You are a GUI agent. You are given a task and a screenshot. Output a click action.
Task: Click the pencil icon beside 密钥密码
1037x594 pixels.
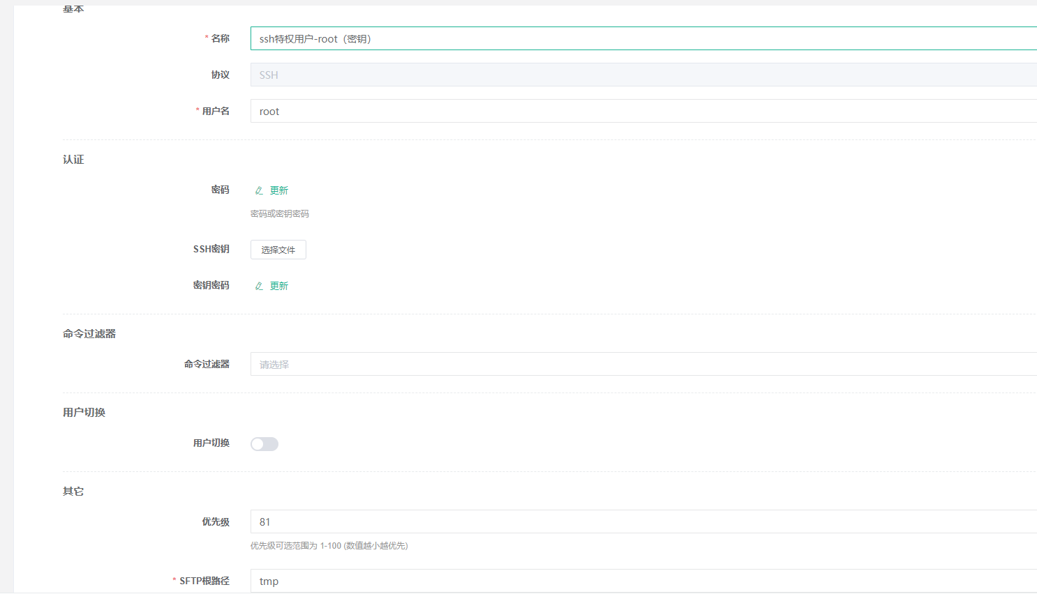click(x=259, y=286)
